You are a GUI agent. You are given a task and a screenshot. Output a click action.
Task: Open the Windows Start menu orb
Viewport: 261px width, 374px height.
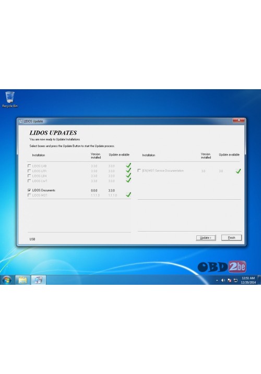coord(7,280)
